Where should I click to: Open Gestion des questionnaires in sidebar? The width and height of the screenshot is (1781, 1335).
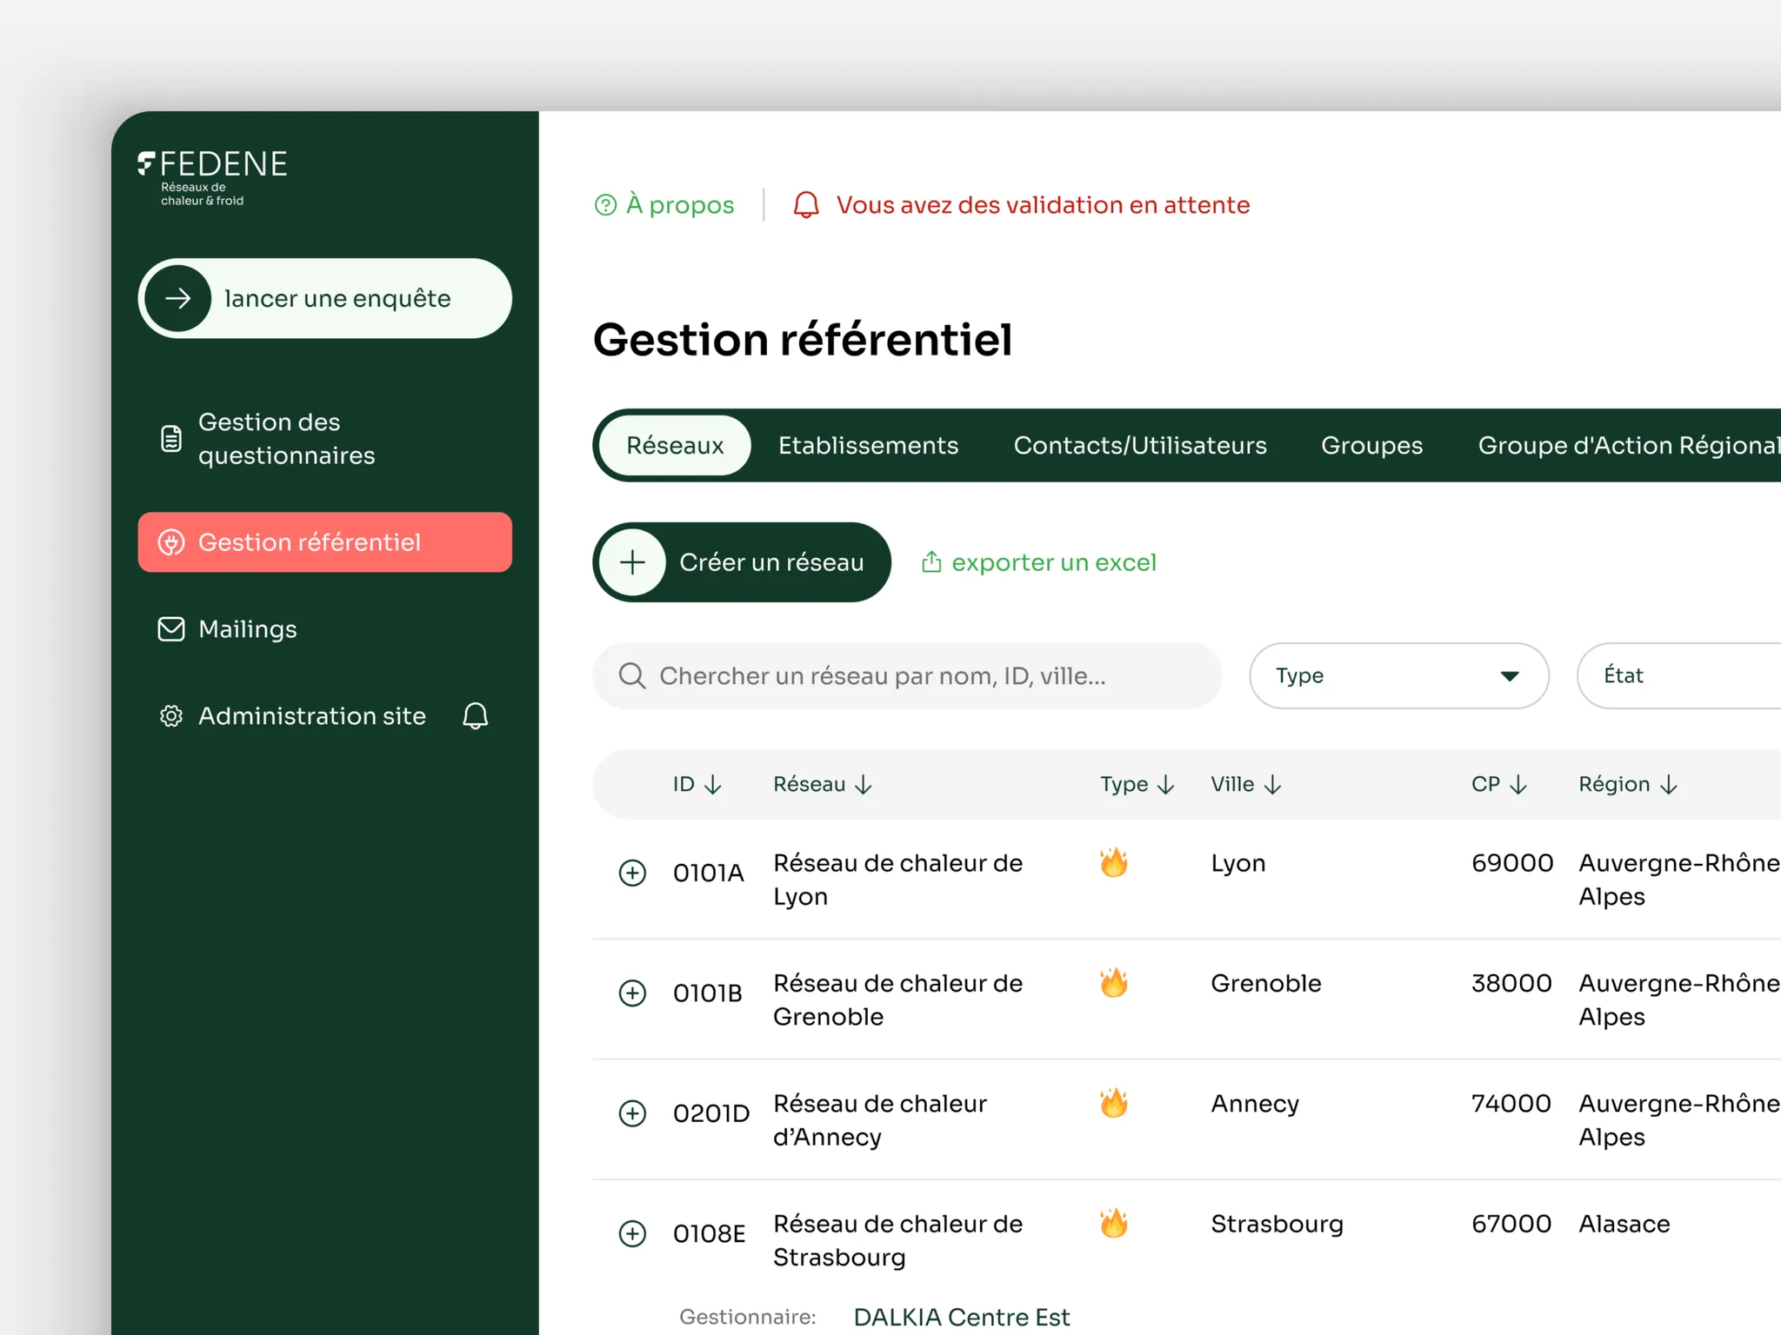point(324,439)
